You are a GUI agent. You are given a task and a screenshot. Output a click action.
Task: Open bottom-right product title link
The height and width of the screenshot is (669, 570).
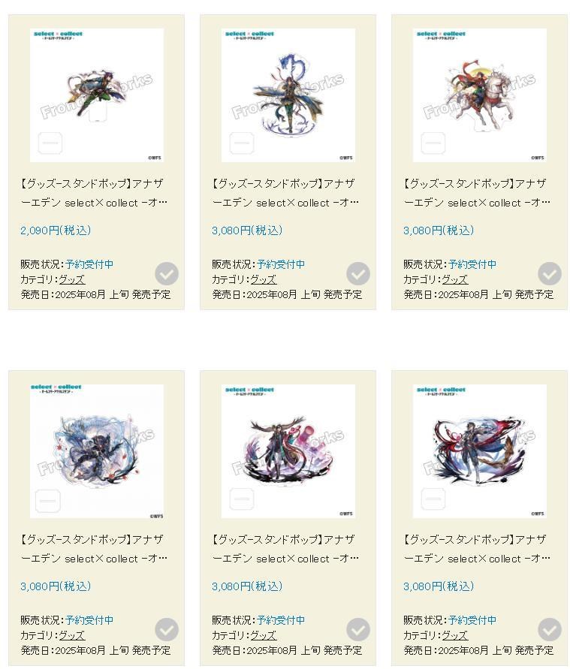477,549
